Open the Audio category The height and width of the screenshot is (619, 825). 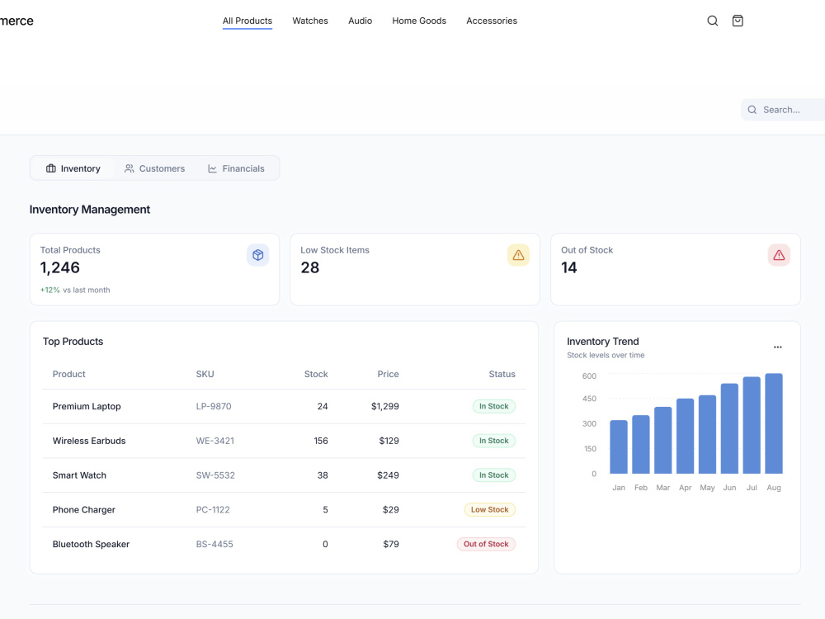pos(360,21)
